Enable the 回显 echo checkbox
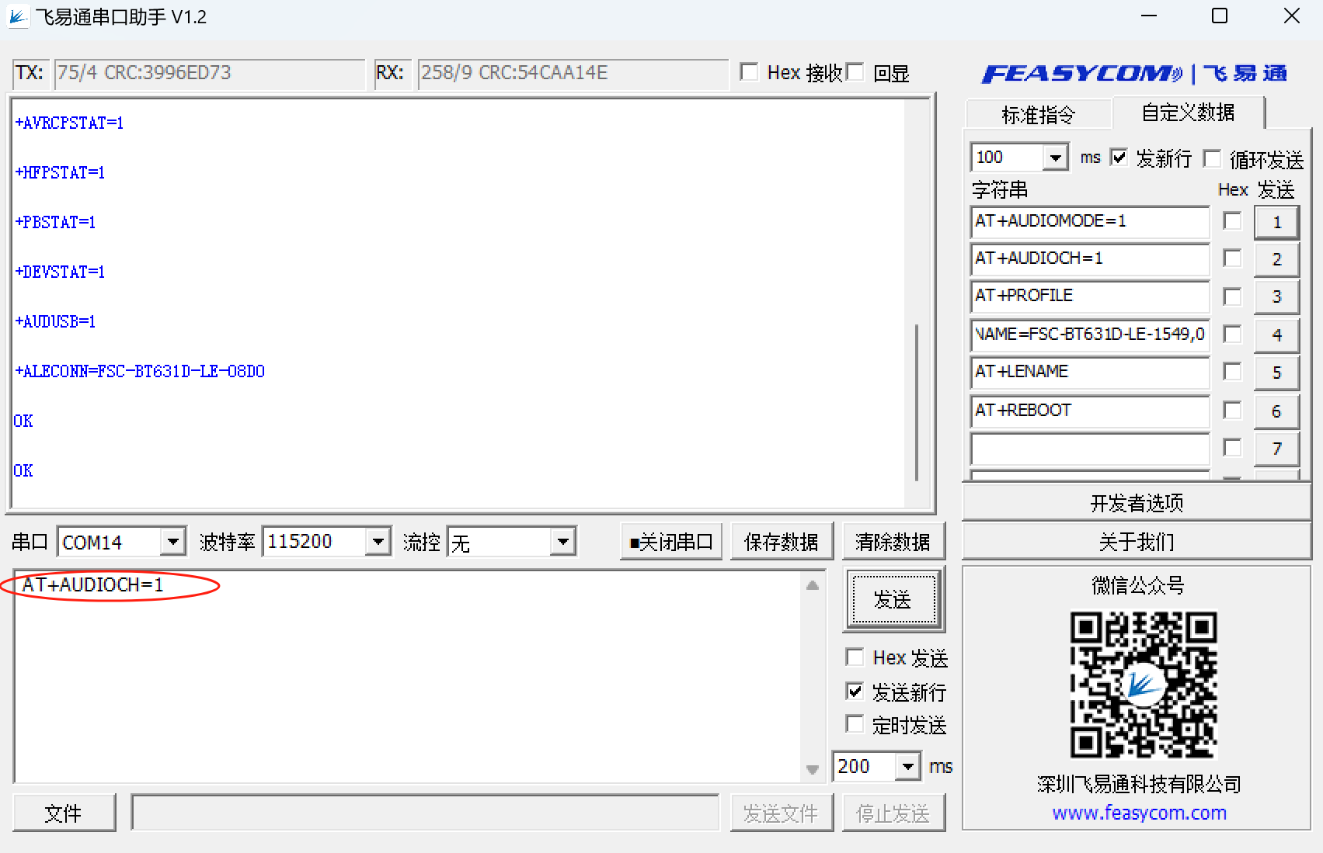This screenshot has width=1323, height=853. coord(855,71)
